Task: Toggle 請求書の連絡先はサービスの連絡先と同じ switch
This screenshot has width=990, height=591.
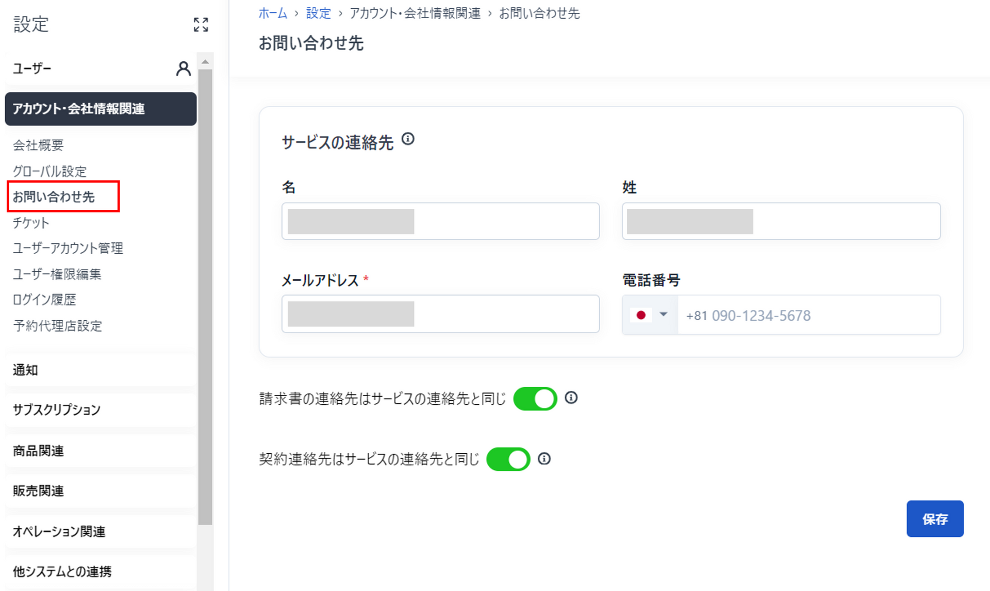Action: pos(535,399)
